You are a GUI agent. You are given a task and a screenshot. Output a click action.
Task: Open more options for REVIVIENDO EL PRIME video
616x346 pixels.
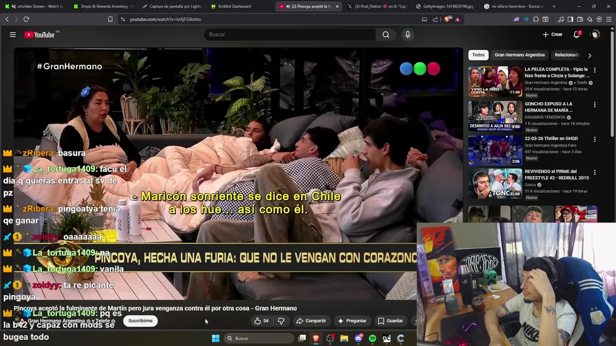click(594, 173)
